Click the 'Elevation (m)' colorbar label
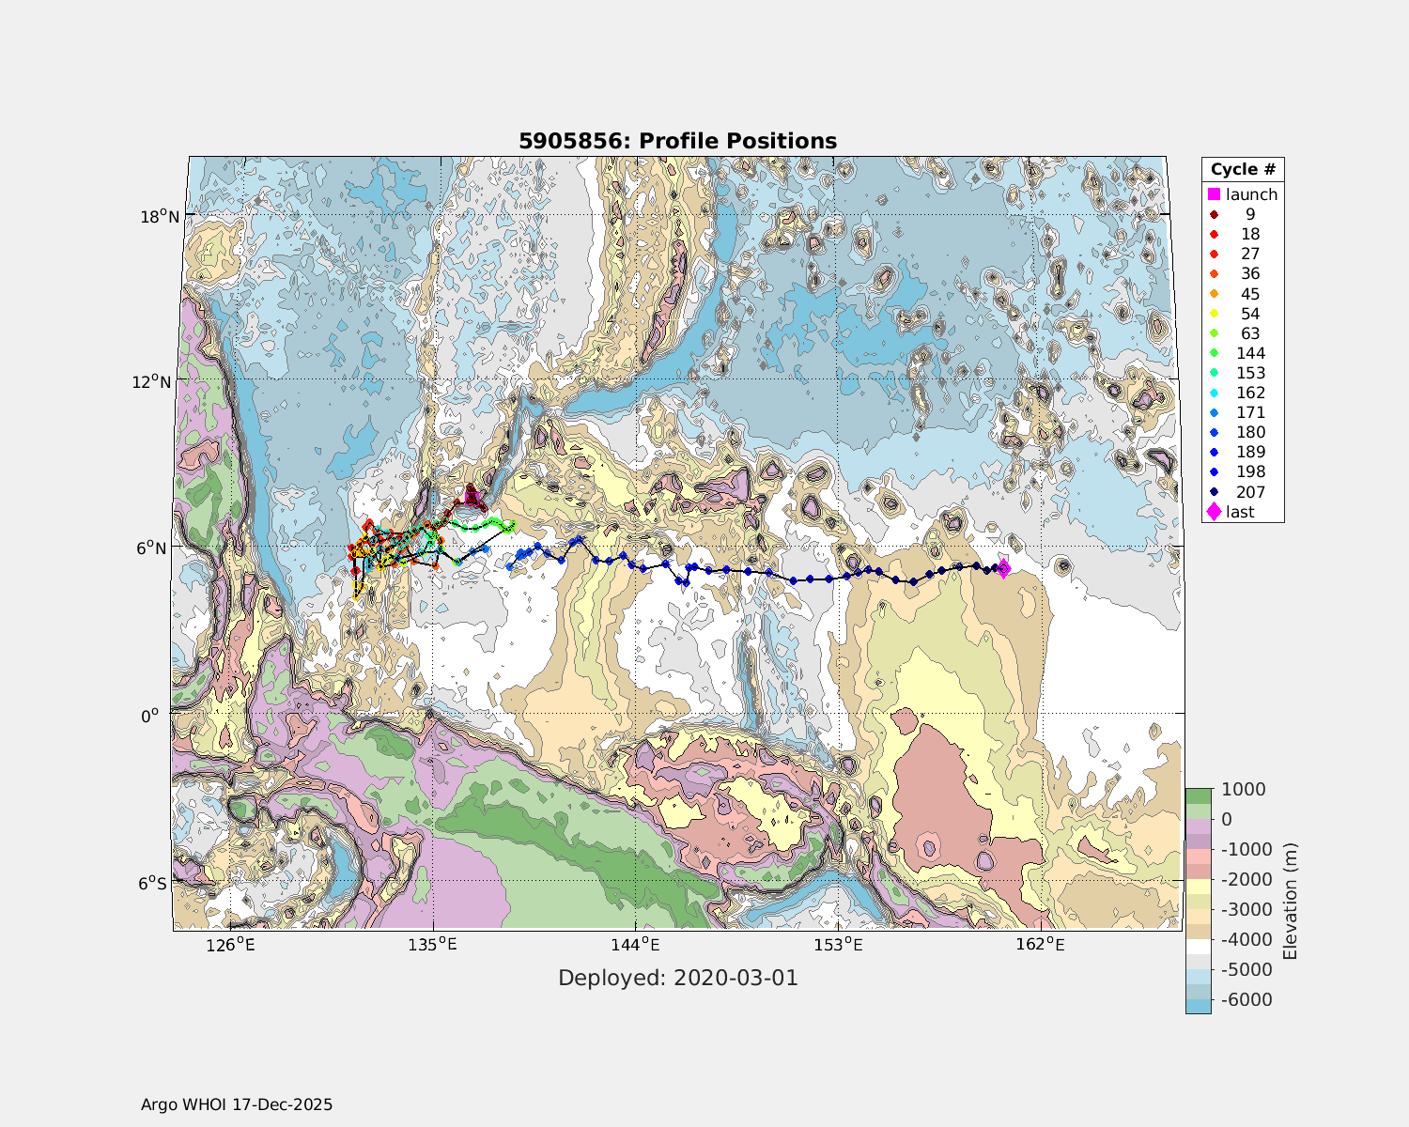Screen dimensions: 1409x1127 1290,901
